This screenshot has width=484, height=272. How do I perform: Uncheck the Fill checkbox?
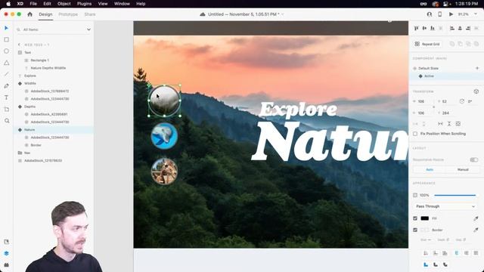(x=415, y=218)
